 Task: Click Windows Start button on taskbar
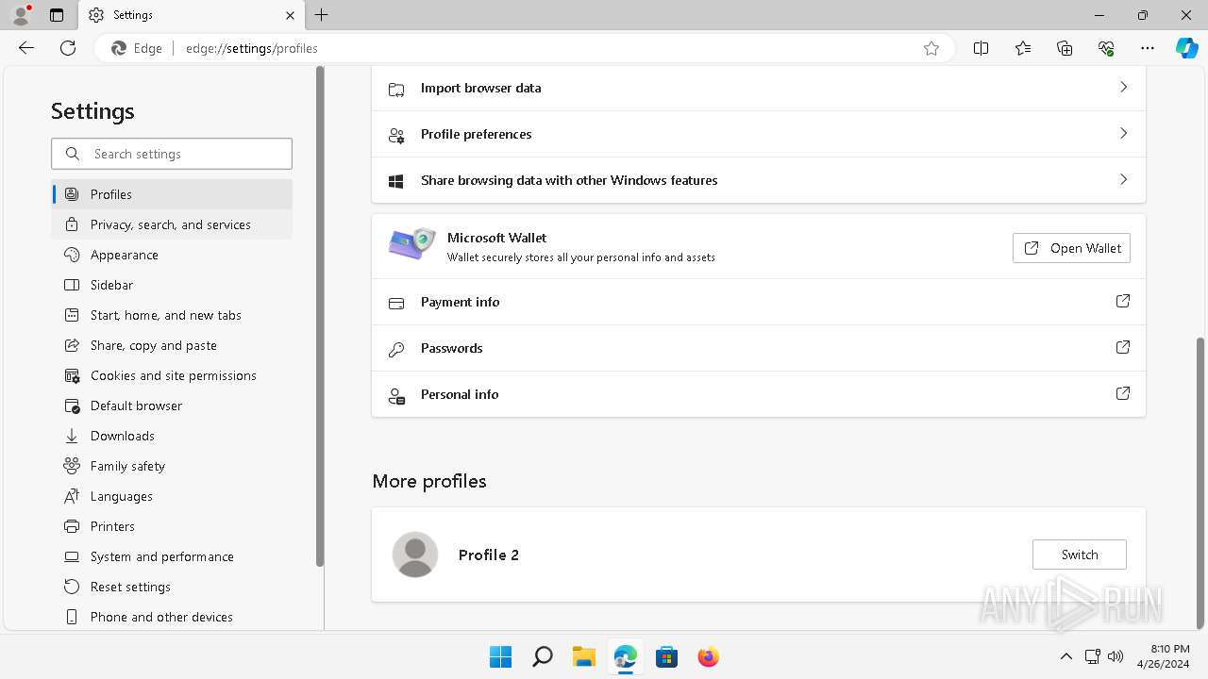coord(500,656)
